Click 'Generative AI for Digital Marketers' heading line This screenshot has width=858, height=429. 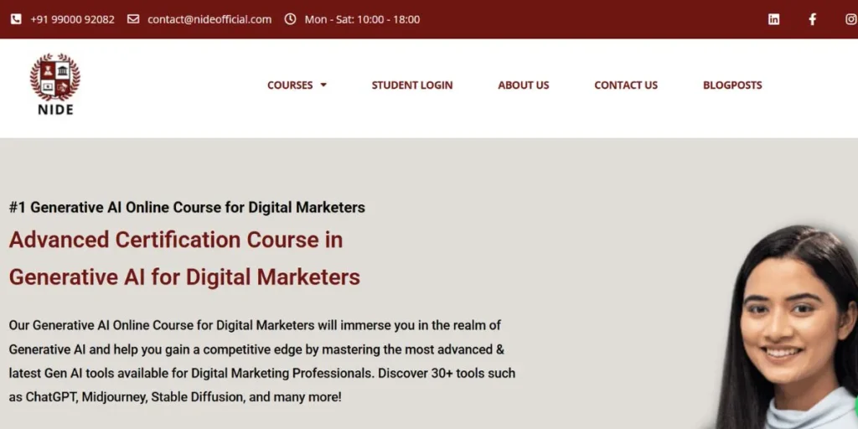point(184,277)
